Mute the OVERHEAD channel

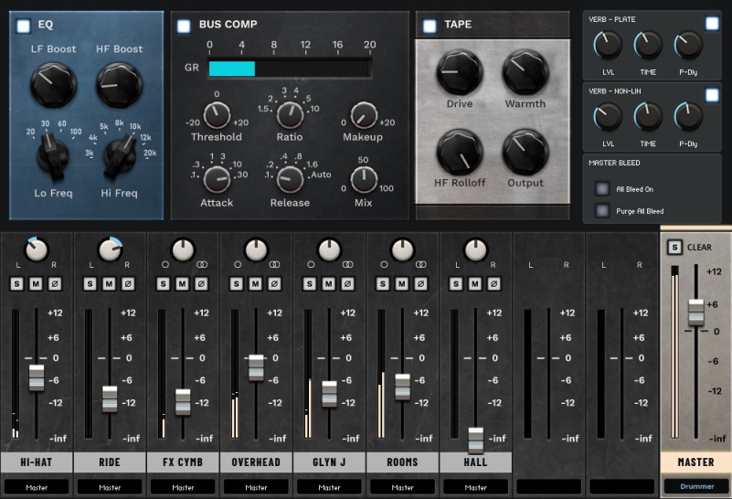255,283
